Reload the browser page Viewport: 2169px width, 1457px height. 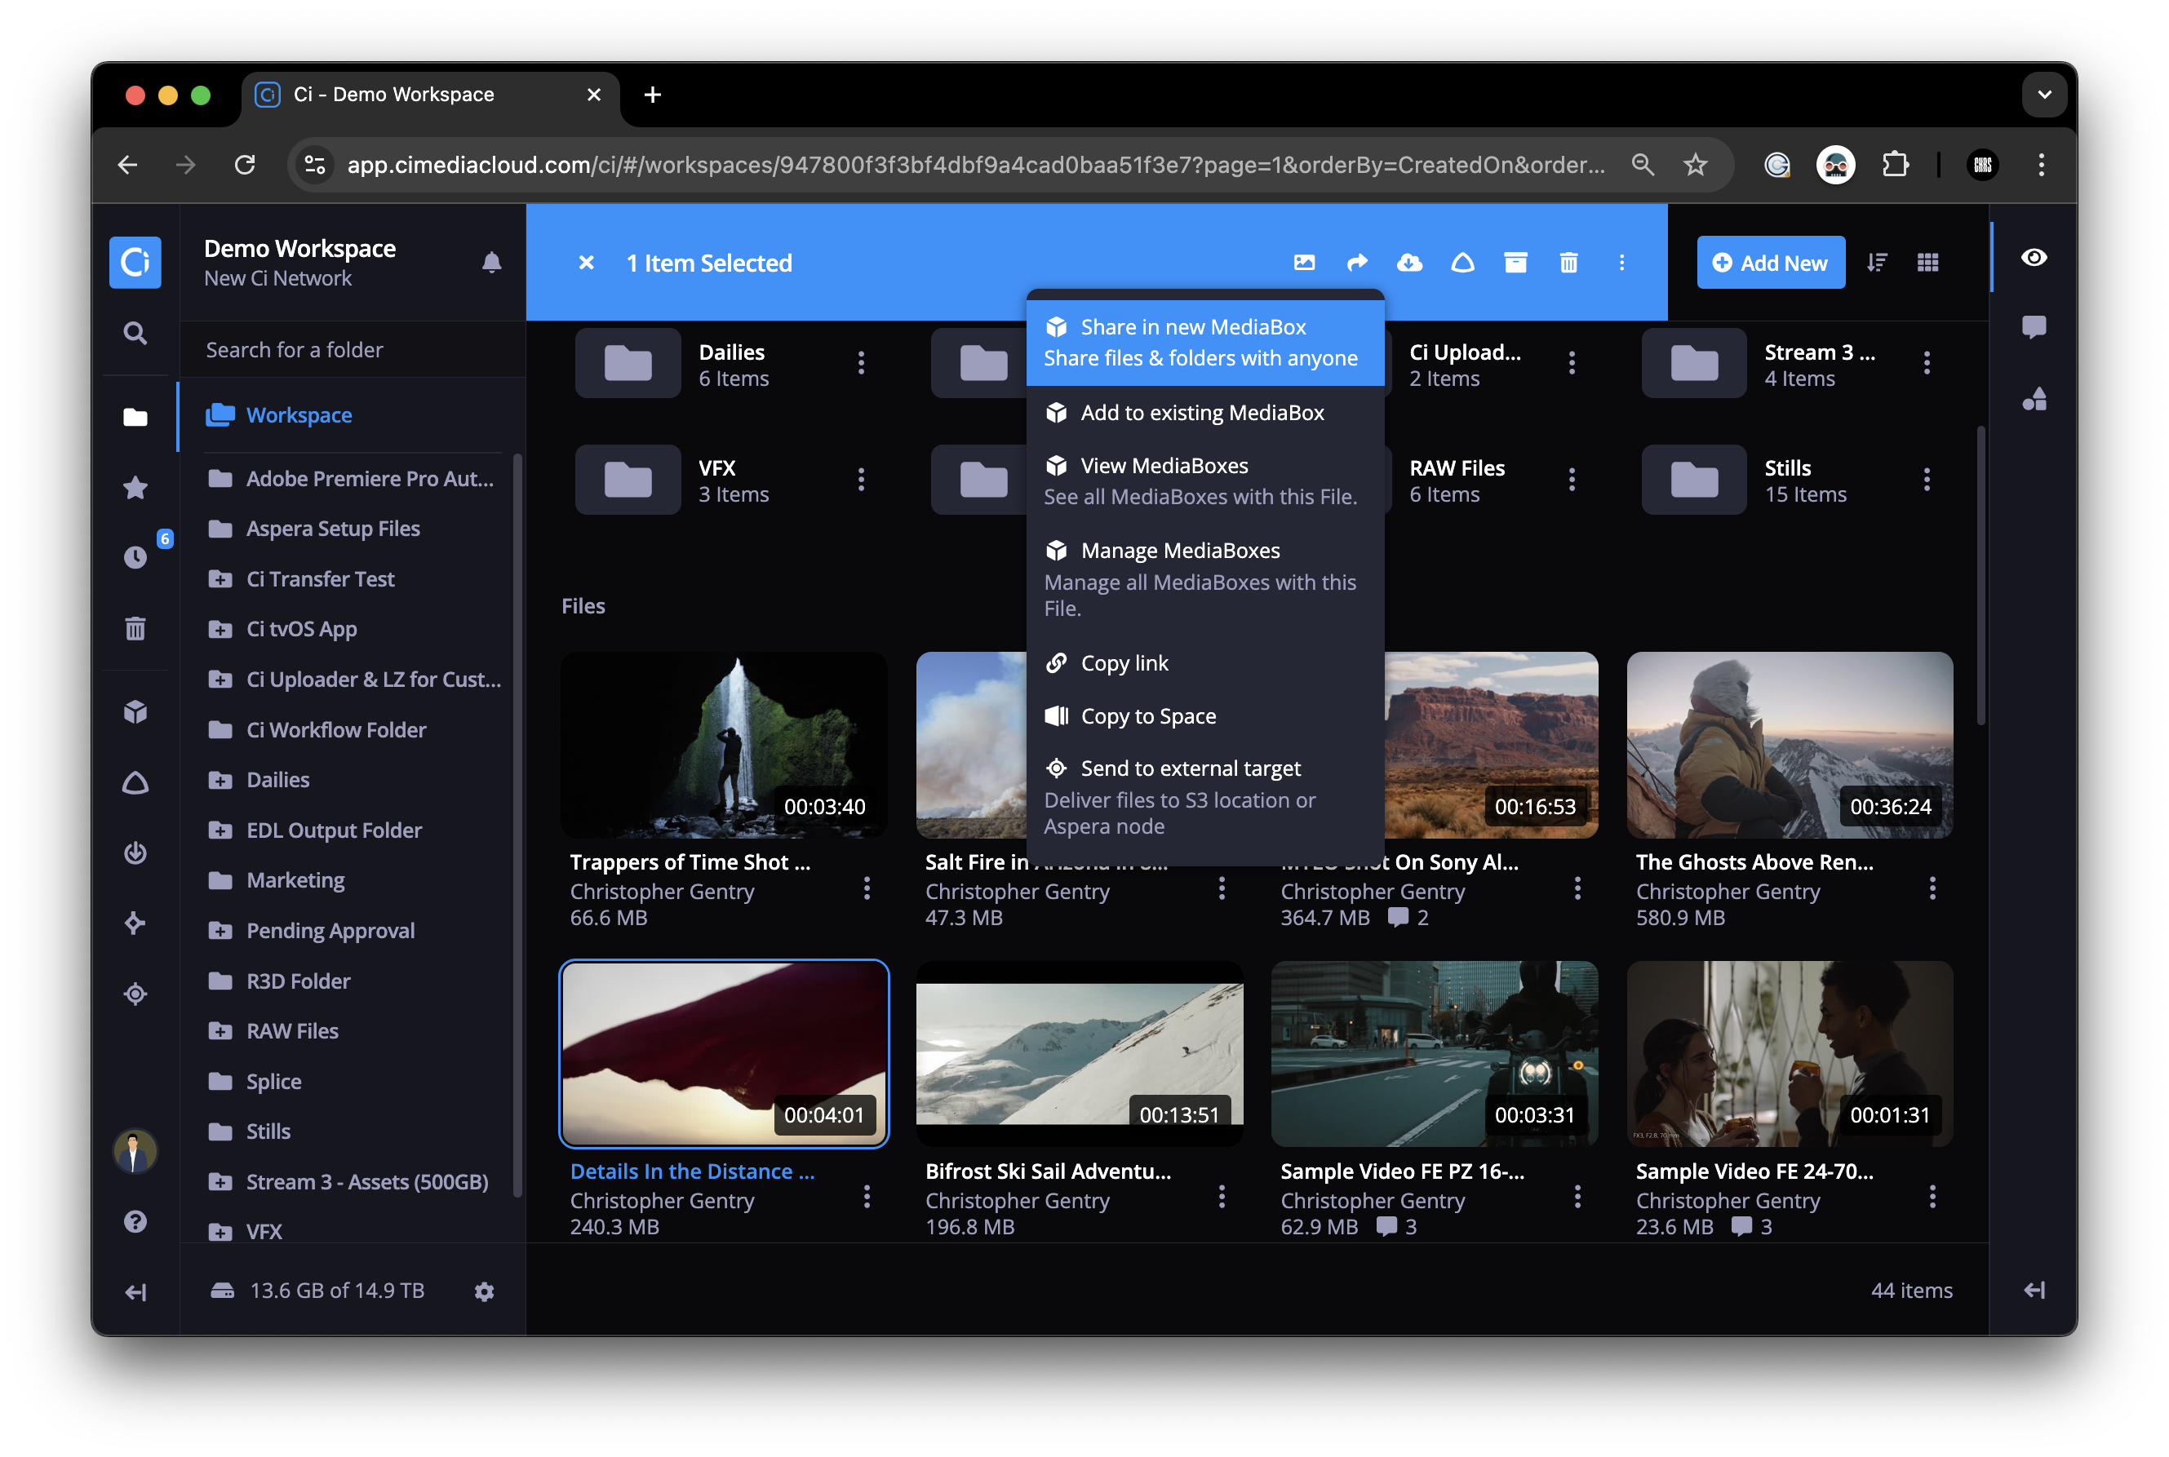click(246, 165)
